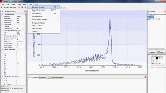Collapse the 4. Calculation Settings section
The width and height of the screenshot is (166, 93).
[x=2, y=36]
